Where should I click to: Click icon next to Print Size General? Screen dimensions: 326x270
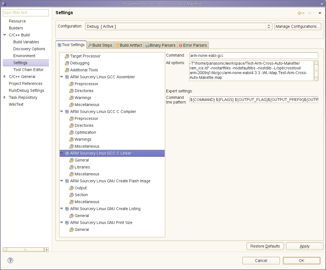pyautogui.click(x=72, y=229)
